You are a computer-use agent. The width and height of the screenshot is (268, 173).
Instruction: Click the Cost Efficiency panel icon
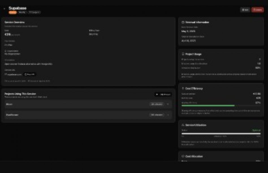click(183, 88)
